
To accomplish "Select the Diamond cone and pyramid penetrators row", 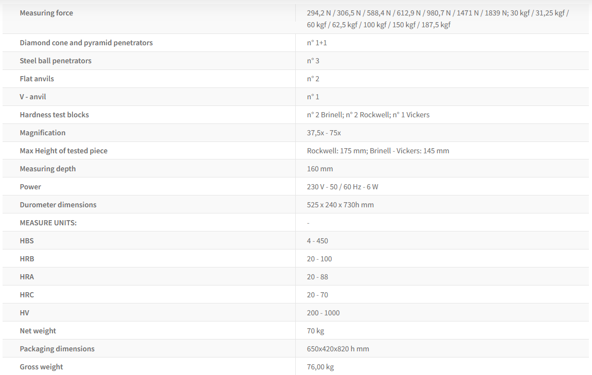I will (x=86, y=43).
